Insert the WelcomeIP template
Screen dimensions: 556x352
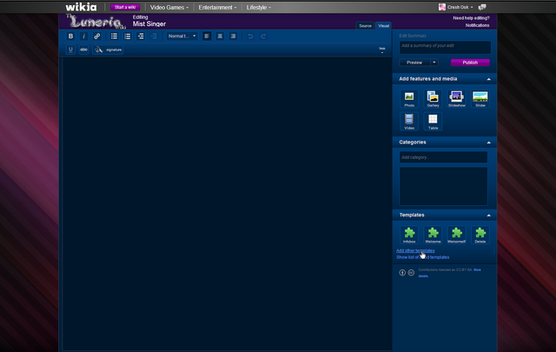coord(456,235)
